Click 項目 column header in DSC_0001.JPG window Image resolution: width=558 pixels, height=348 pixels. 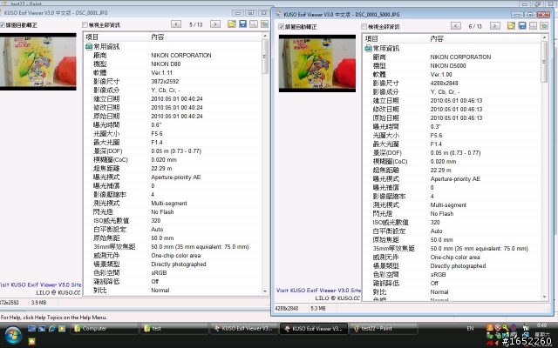[116, 37]
